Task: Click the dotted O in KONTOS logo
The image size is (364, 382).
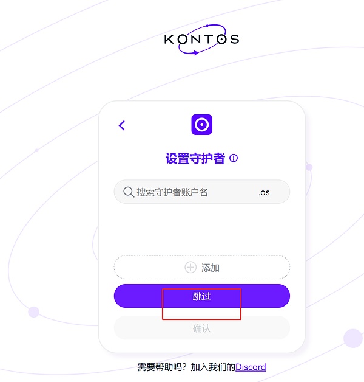Action: (x=221, y=39)
